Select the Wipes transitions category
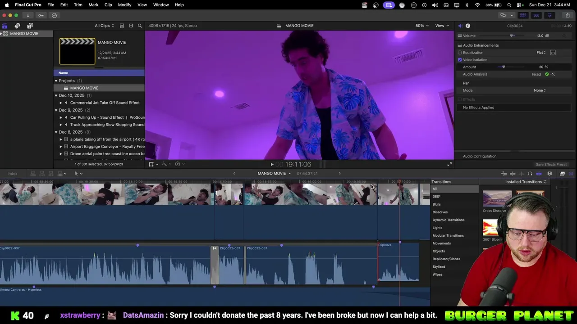 pos(437,274)
